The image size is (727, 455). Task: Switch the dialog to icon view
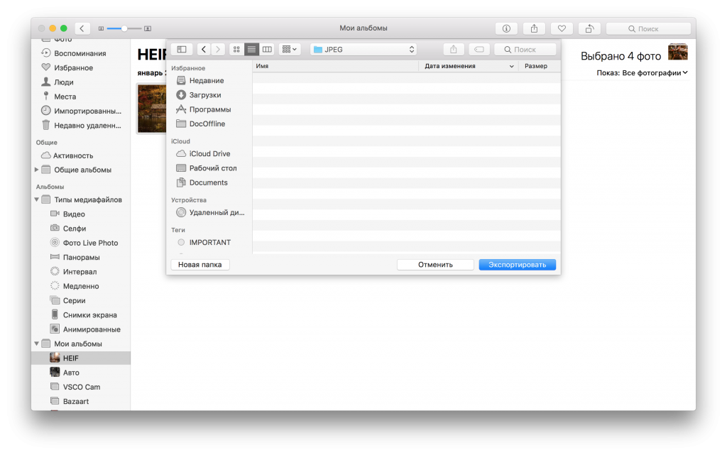pyautogui.click(x=236, y=49)
